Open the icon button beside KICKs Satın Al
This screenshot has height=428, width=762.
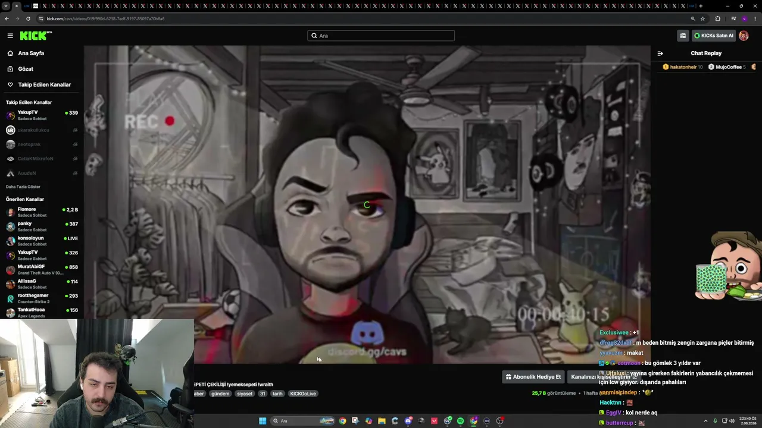tap(683, 36)
